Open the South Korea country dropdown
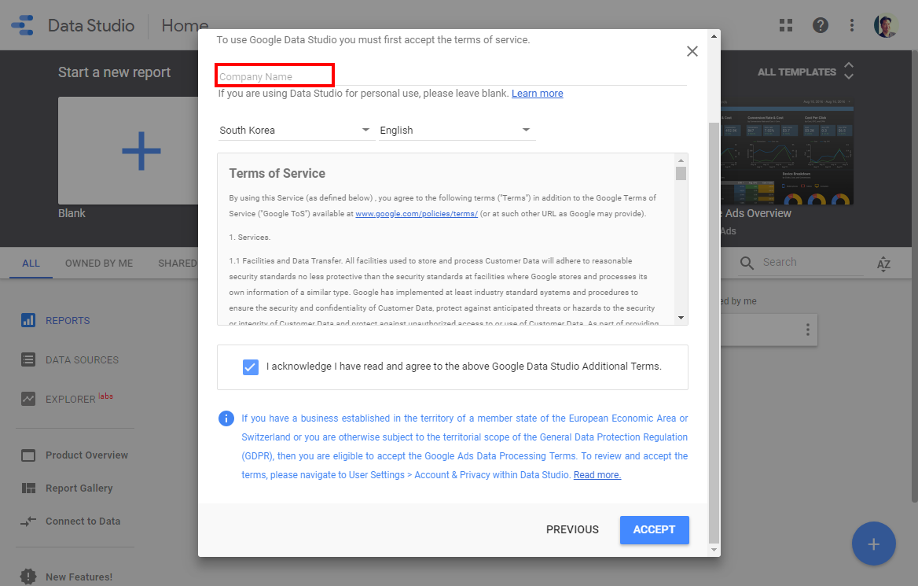The height and width of the screenshot is (586, 918). tap(294, 130)
